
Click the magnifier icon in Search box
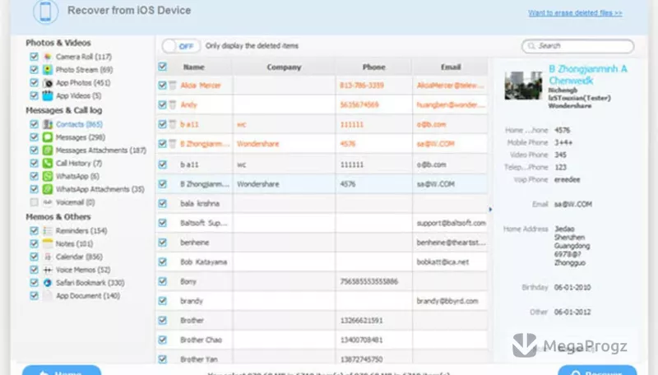click(531, 46)
